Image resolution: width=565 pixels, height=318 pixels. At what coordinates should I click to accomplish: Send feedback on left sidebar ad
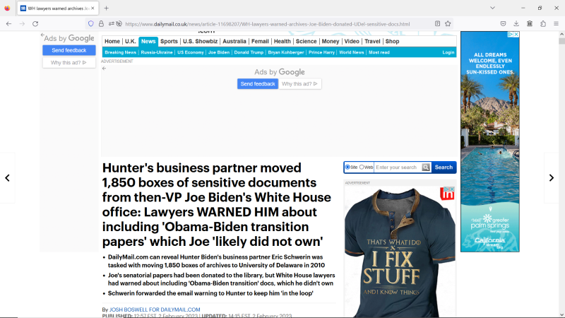pos(69,50)
